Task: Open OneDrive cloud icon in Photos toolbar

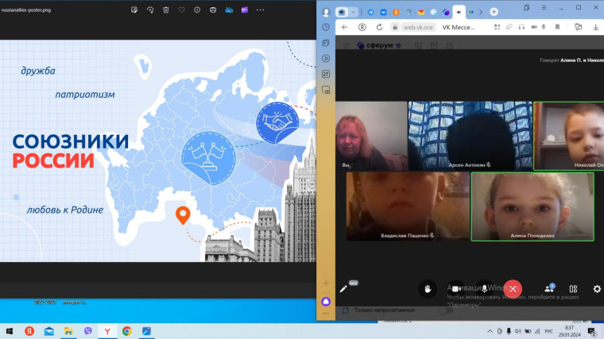Action: pyautogui.click(x=229, y=10)
